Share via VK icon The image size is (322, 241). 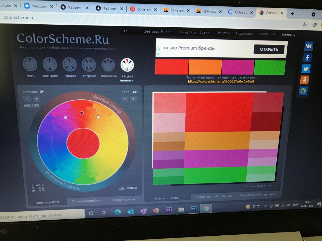(309, 46)
